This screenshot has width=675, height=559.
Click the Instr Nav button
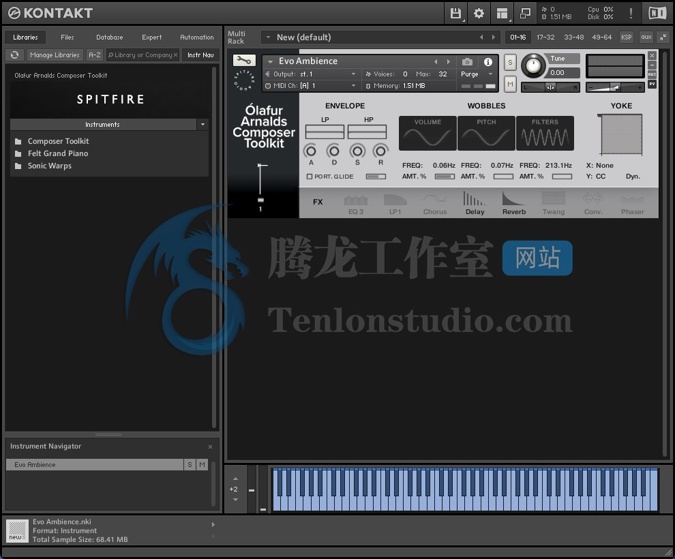[200, 55]
